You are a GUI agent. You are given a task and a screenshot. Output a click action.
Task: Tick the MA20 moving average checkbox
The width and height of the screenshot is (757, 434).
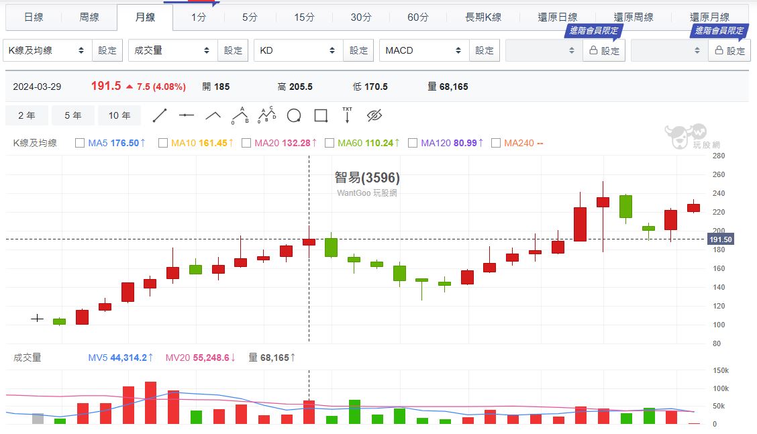[x=246, y=143]
